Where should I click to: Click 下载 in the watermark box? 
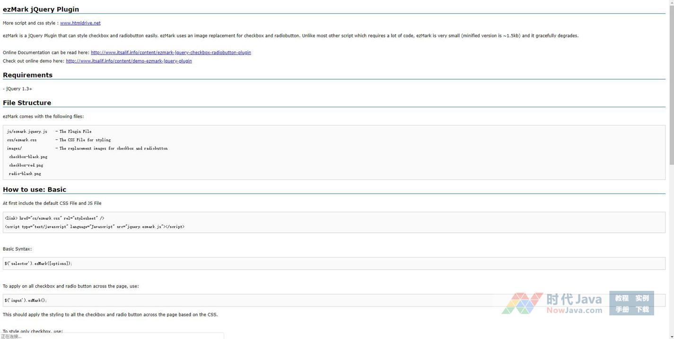click(642, 310)
